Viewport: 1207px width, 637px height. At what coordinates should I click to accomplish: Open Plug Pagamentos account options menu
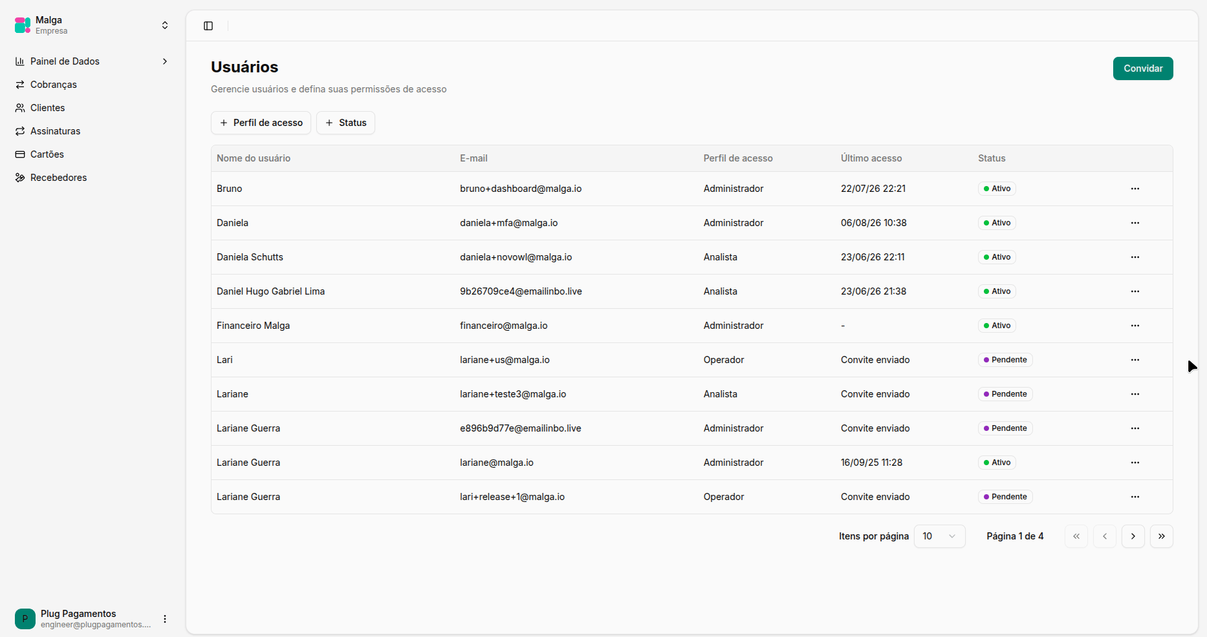click(165, 619)
